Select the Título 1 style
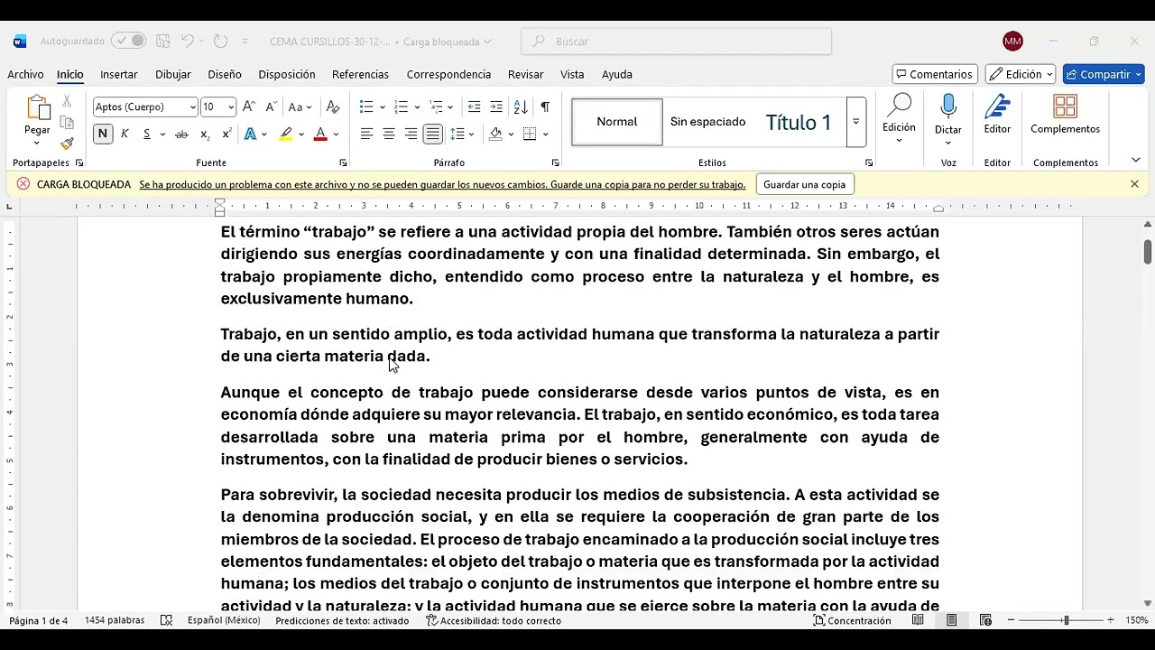 799,122
